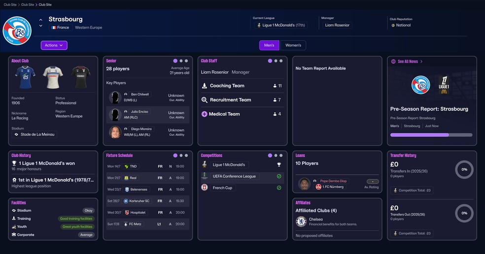Click the France nation button
The height and width of the screenshot is (254, 485).
[61, 28]
